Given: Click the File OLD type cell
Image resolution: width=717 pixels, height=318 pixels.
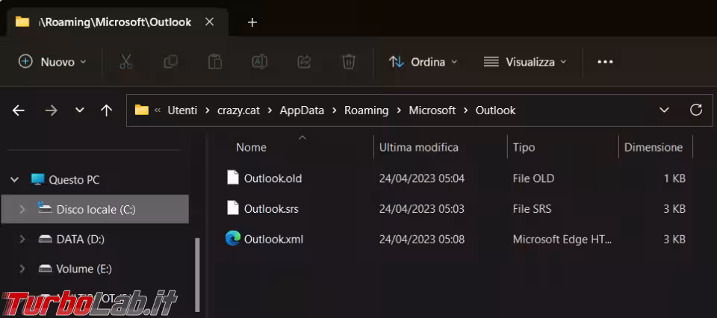Looking at the screenshot, I should click(x=533, y=178).
